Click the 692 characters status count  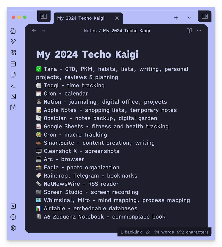(192, 232)
